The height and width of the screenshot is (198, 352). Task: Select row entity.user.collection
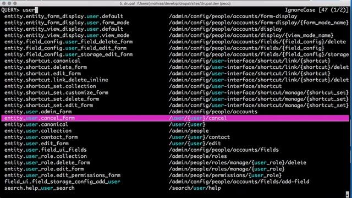click(175, 131)
